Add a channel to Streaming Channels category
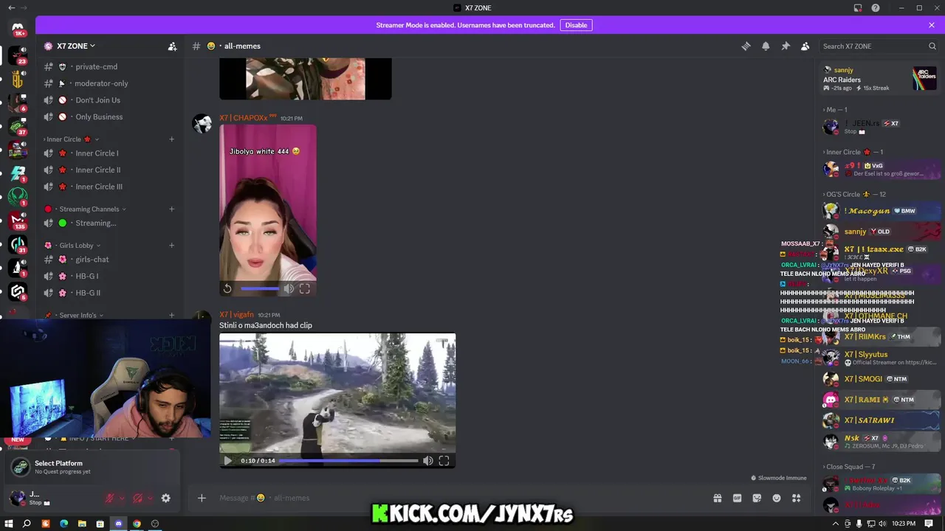This screenshot has height=531, width=945. [x=171, y=209]
